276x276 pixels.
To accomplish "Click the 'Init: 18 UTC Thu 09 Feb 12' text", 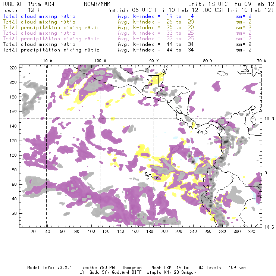I will coord(231,4).
